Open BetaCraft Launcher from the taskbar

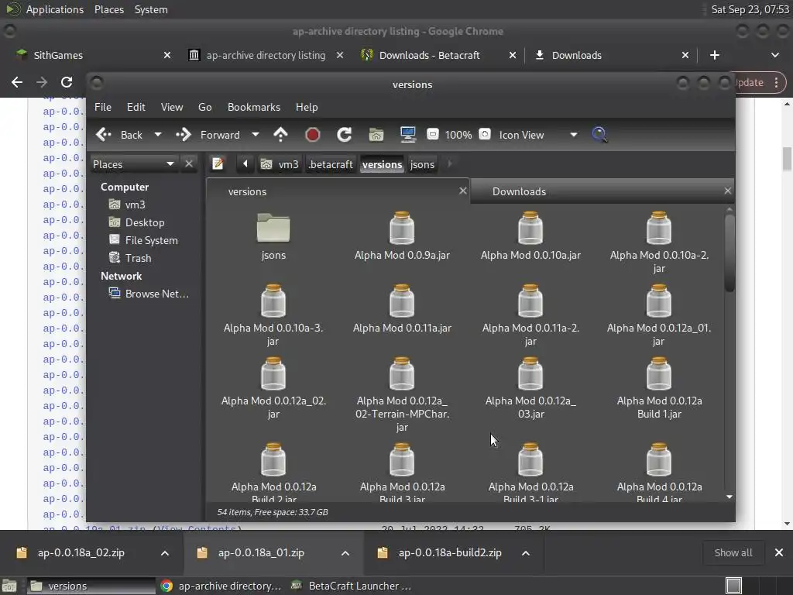[x=352, y=586]
